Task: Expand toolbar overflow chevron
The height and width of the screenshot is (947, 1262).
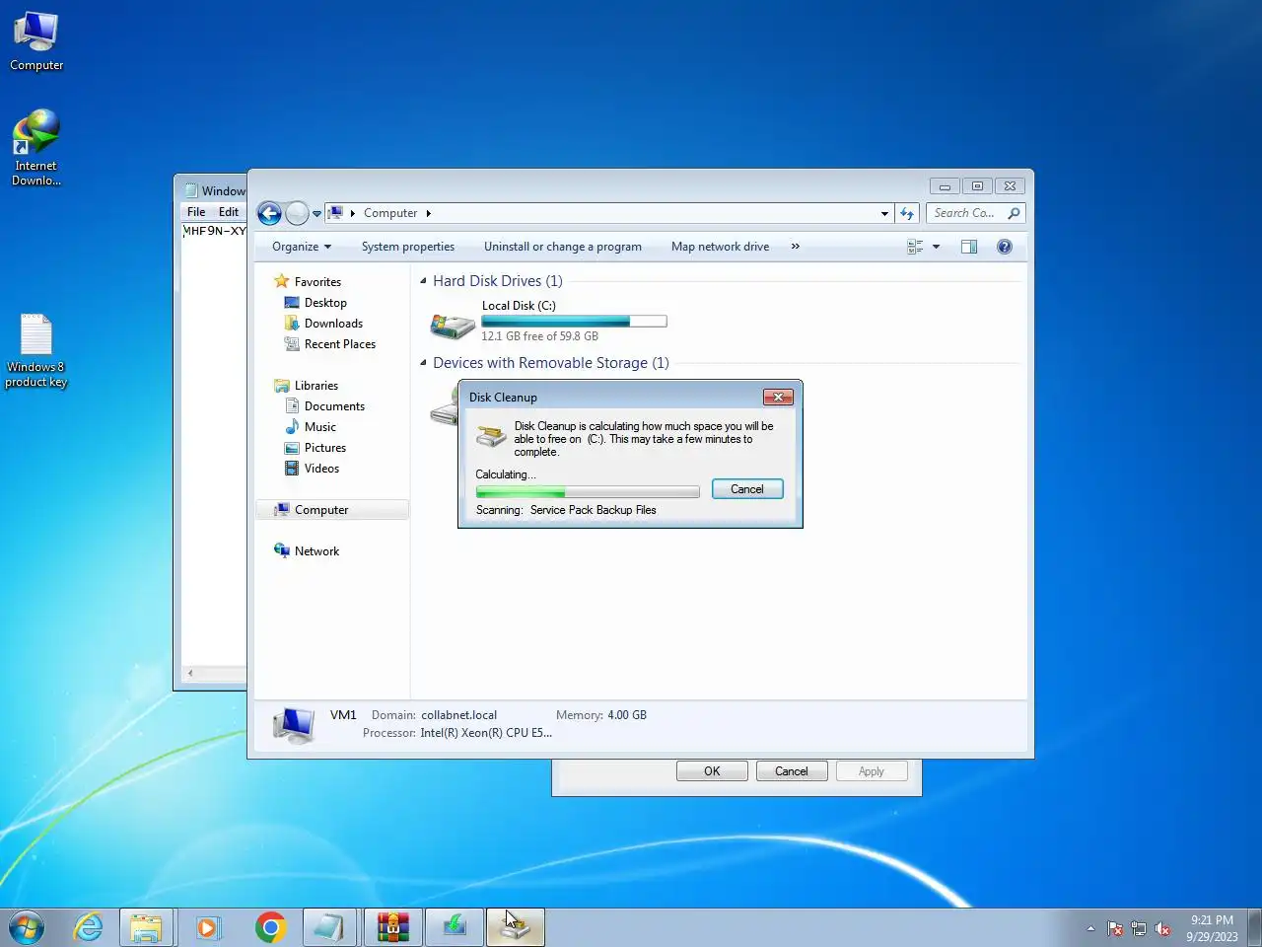Action: (796, 247)
